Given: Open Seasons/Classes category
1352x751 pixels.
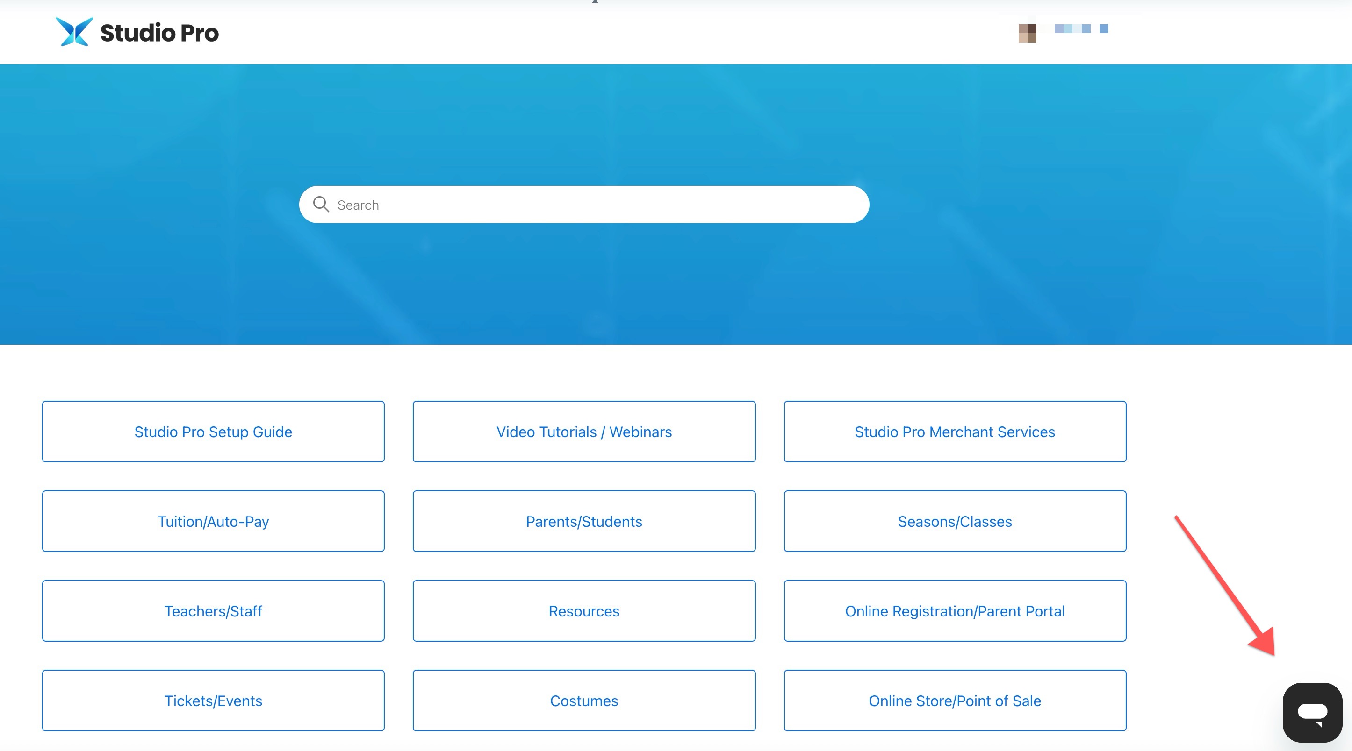Looking at the screenshot, I should tap(955, 521).
